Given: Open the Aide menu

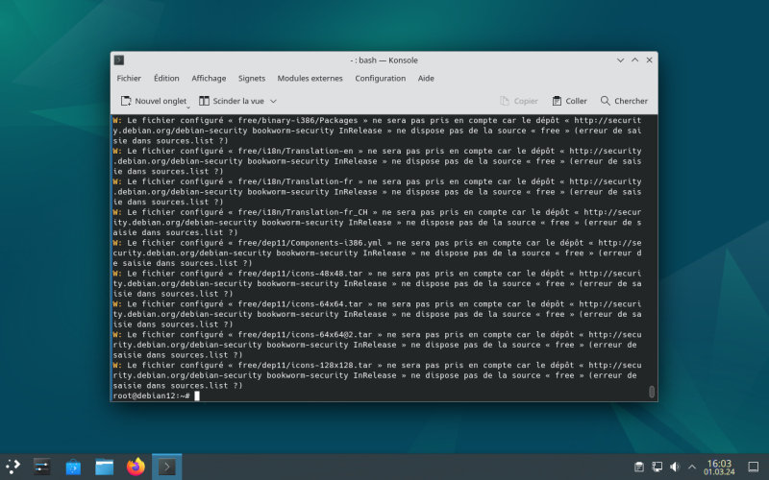Looking at the screenshot, I should pos(426,79).
